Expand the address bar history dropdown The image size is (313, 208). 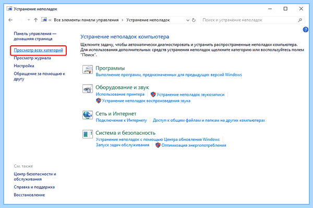click(188, 20)
